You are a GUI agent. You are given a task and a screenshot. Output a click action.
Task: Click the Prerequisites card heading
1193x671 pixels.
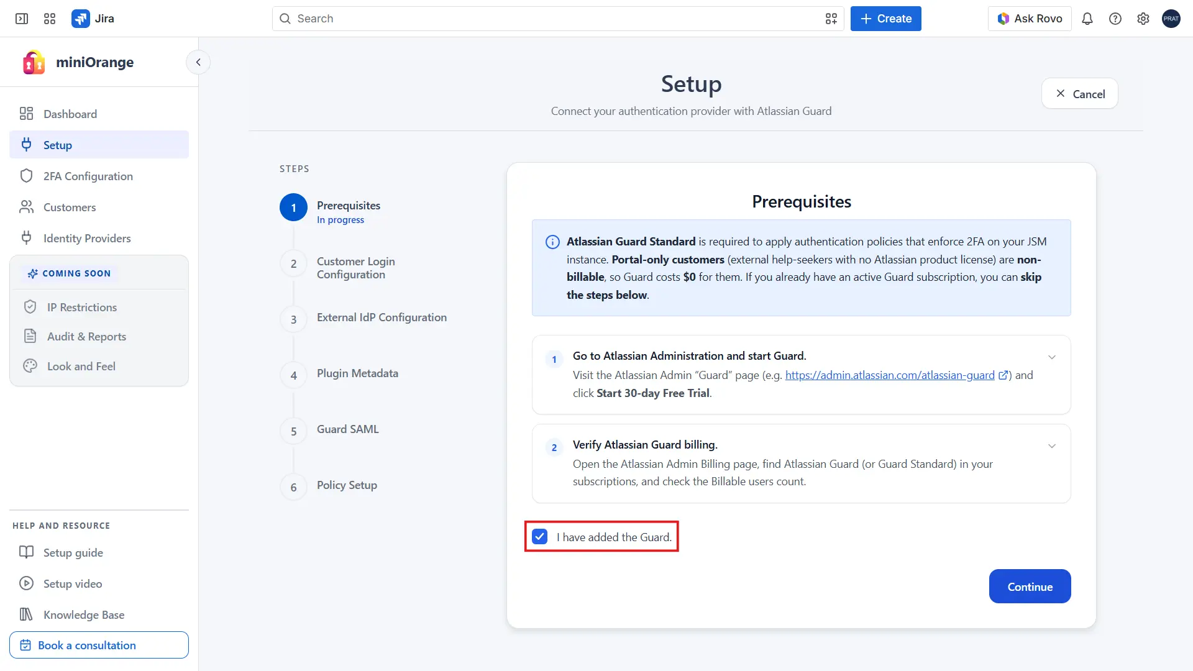tap(802, 202)
